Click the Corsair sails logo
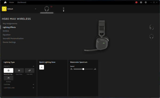The image size is (160, 98). tap(5, 2)
